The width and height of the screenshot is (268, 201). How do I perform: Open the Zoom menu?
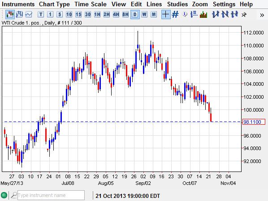200,4
